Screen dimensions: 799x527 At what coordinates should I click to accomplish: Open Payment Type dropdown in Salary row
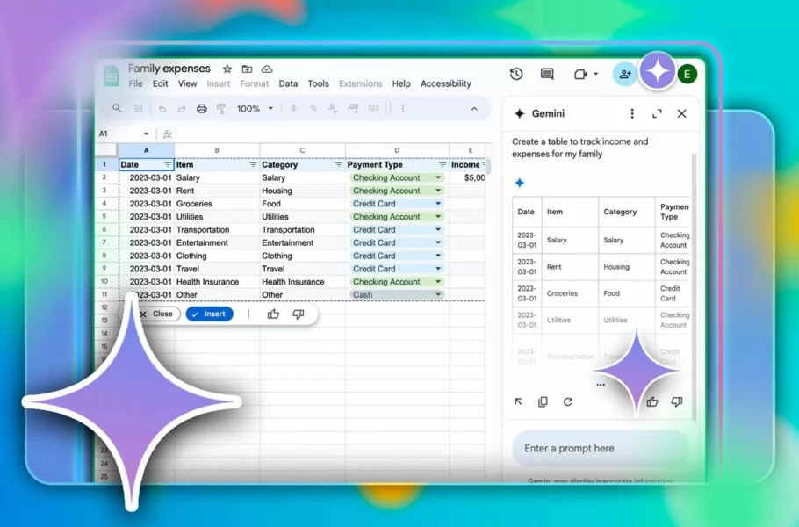(x=438, y=177)
